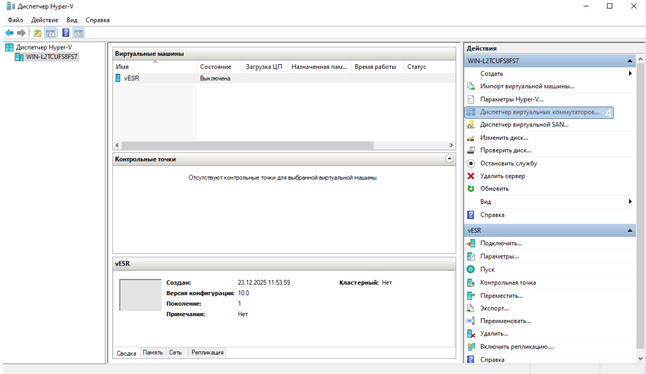Image resolution: width=646 pixels, height=374 pixels.
Task: Sort by the Загрузка ЦП column header
Action: [265, 67]
